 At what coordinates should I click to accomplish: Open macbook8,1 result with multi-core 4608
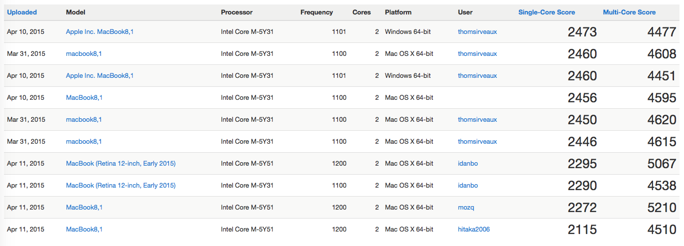(x=84, y=53)
